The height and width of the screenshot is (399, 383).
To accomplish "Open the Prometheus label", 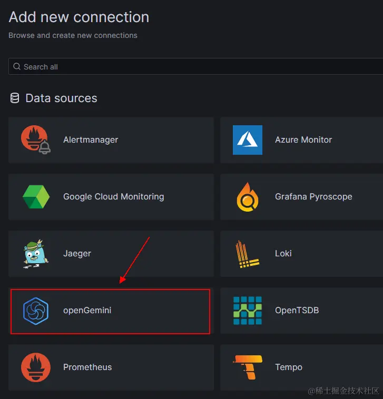I will (87, 367).
